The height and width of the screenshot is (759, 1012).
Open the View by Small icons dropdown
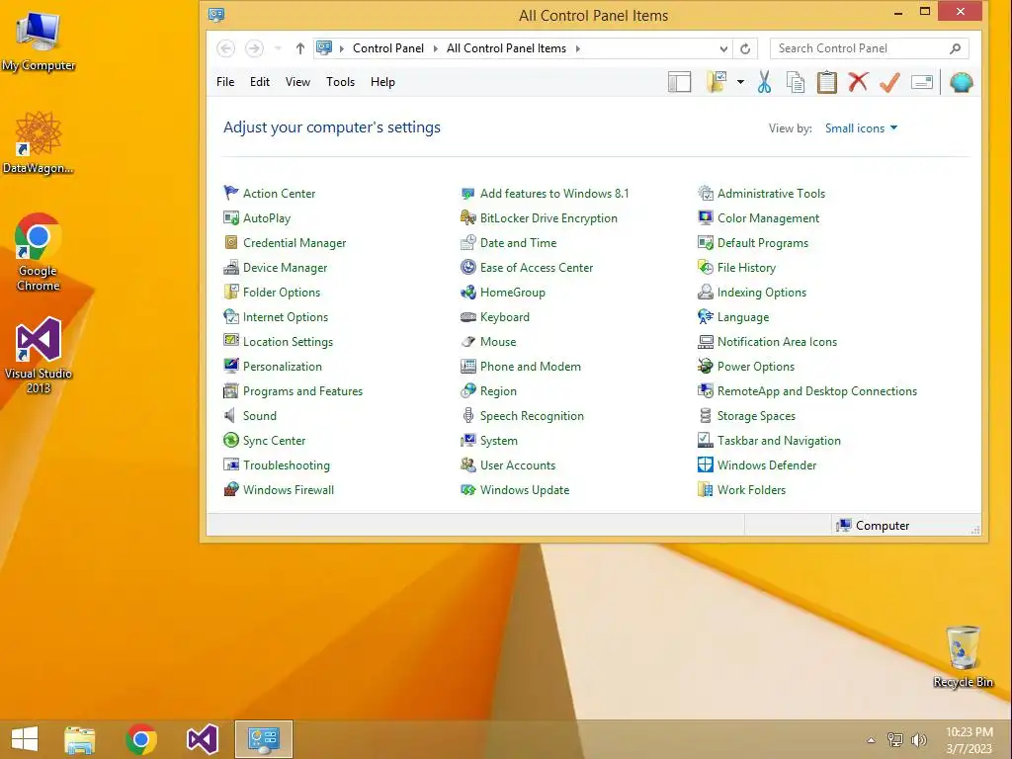861,128
